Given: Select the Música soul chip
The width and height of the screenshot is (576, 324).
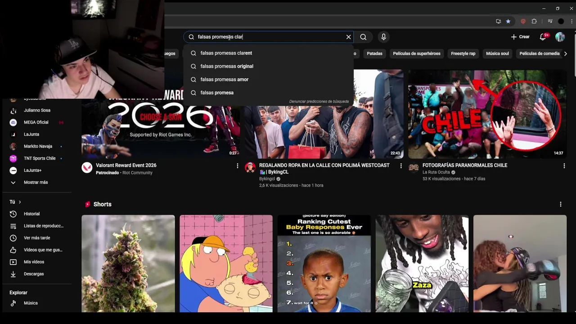Looking at the screenshot, I should coord(497,54).
